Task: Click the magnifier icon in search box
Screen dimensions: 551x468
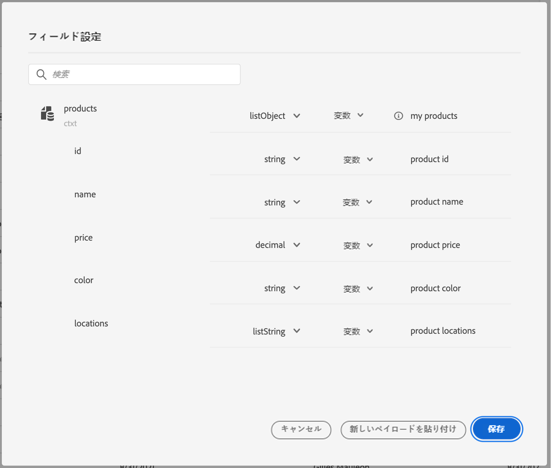Action: [41, 74]
